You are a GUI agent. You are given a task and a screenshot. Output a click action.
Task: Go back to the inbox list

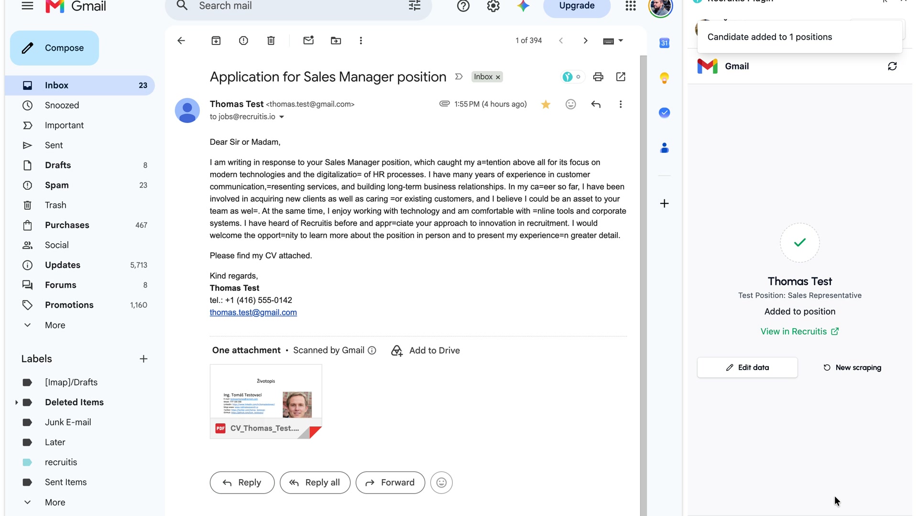pos(181,41)
